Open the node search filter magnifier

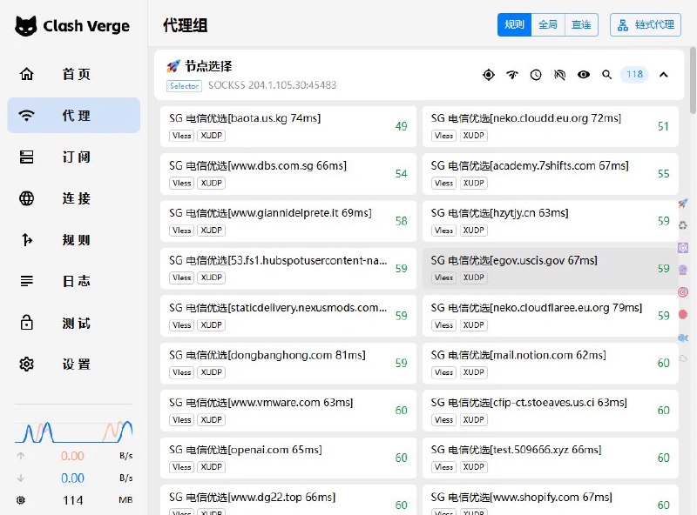coord(606,75)
